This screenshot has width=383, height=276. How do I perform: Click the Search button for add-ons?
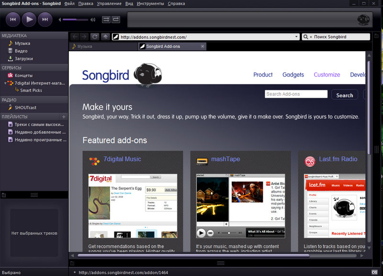click(x=345, y=95)
